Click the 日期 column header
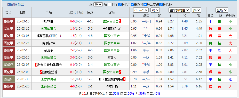Screen dimensions: 239x98 coord(23,12)
